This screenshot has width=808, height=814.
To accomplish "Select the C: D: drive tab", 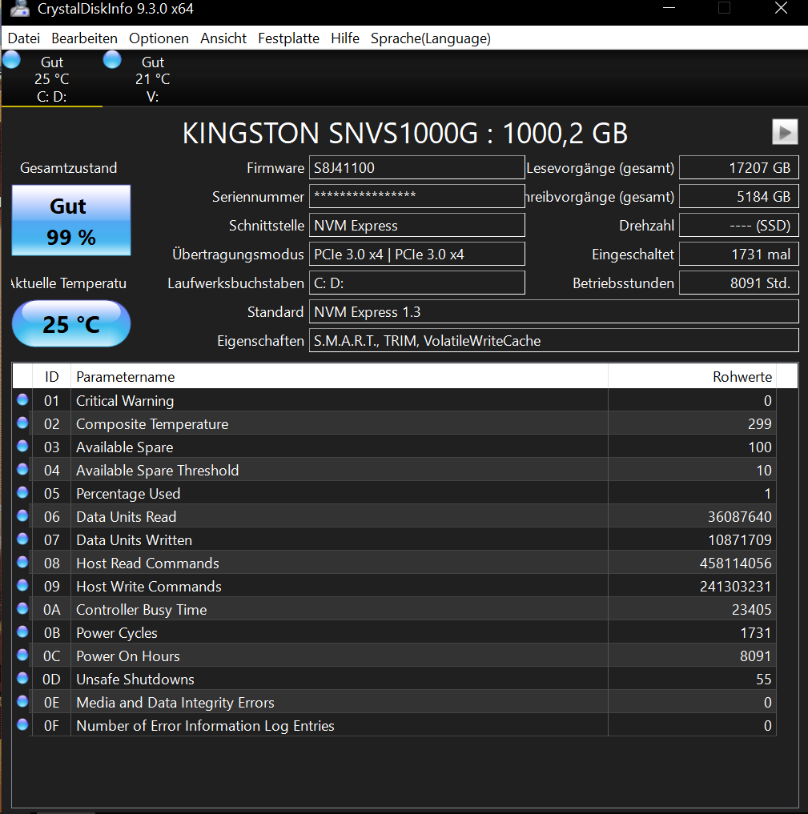I will click(51, 78).
